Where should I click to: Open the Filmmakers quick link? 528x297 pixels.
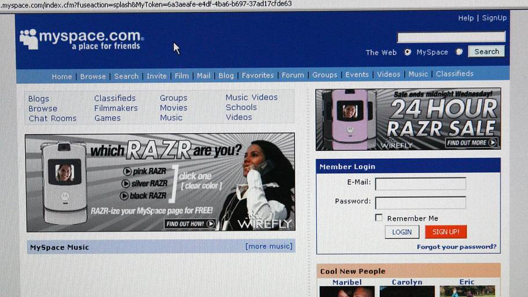point(116,108)
